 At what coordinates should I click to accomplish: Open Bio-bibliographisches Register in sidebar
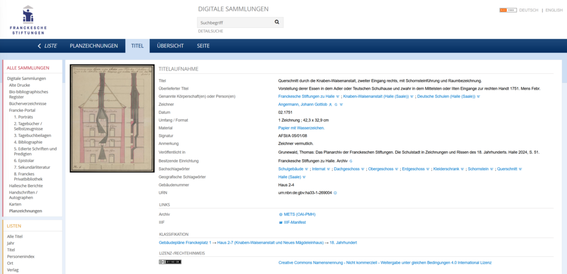pos(29,94)
